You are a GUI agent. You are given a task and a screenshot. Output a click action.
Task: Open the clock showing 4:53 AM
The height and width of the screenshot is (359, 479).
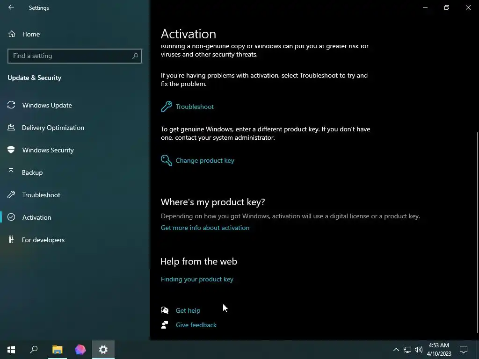pyautogui.click(x=439, y=350)
